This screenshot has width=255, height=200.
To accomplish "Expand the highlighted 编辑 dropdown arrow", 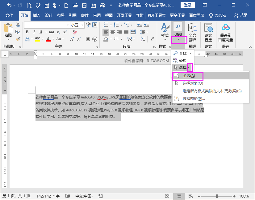I will [178, 39].
